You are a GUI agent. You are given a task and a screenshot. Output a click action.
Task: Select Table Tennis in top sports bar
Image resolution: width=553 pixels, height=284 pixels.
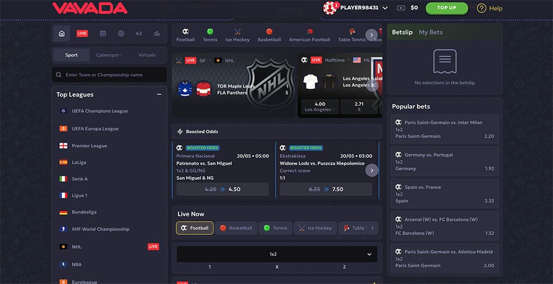click(352, 35)
